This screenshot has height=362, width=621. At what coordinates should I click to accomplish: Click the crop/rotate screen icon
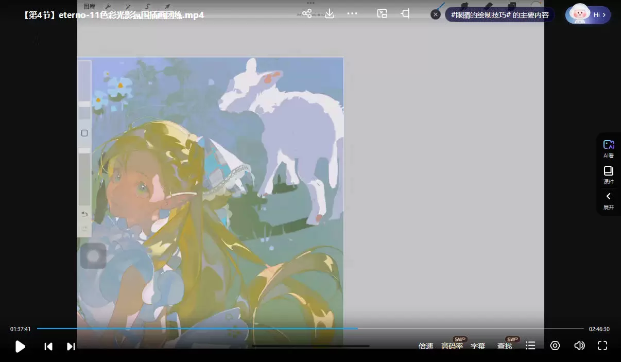(x=405, y=13)
